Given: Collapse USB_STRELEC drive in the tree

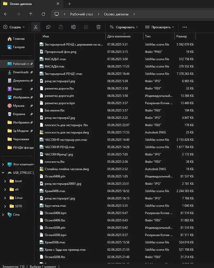Looking at the screenshot, I should click(3, 173).
